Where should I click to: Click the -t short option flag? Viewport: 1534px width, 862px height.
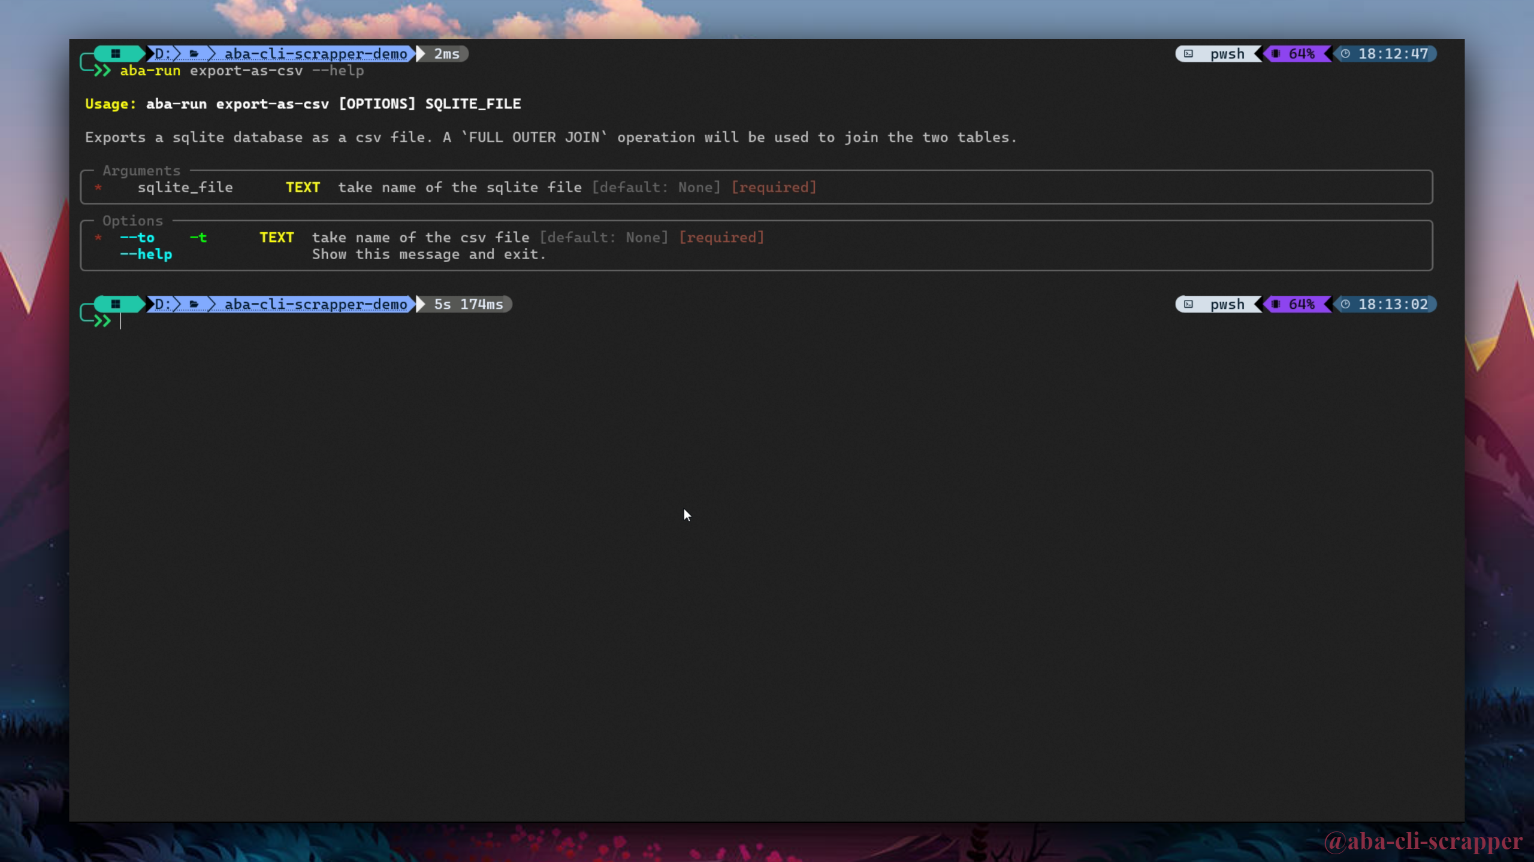pyautogui.click(x=198, y=237)
